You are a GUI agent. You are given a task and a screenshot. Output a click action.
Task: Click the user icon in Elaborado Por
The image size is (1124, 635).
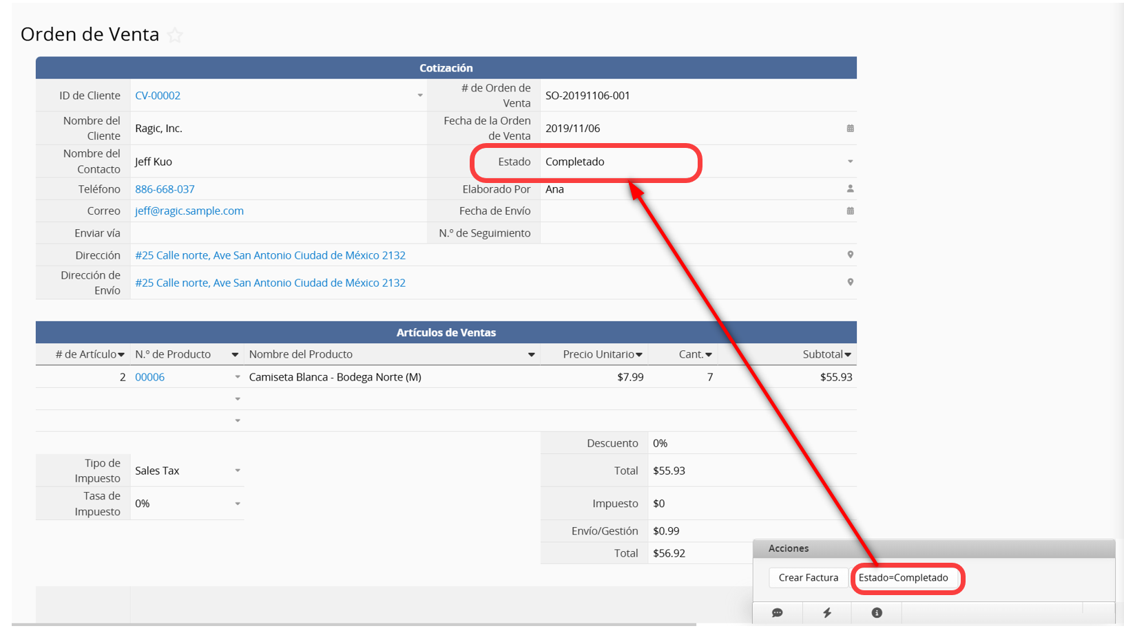pyautogui.click(x=850, y=189)
